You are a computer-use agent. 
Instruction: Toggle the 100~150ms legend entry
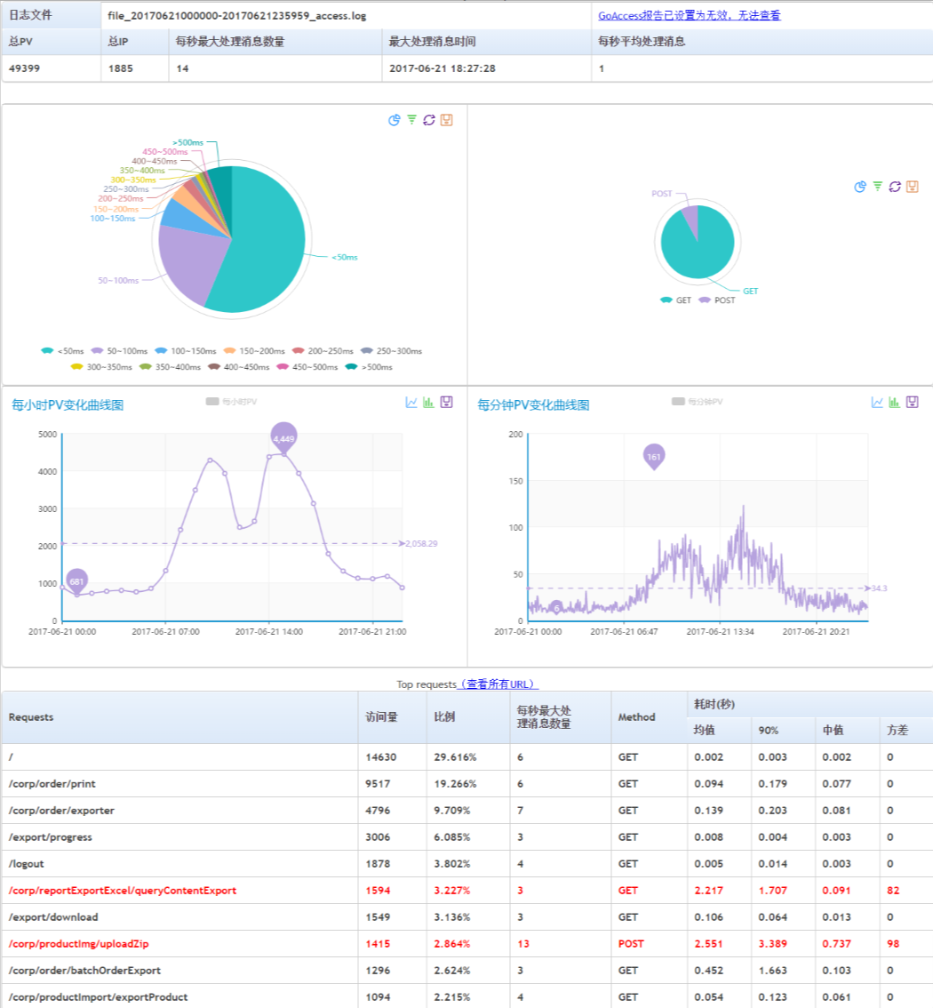pos(185,351)
